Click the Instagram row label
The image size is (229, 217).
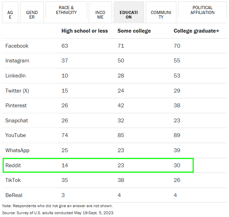click(17, 61)
